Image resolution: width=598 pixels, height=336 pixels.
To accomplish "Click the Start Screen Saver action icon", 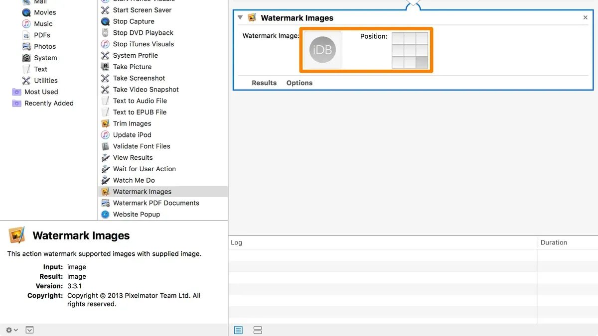I will pos(105,10).
